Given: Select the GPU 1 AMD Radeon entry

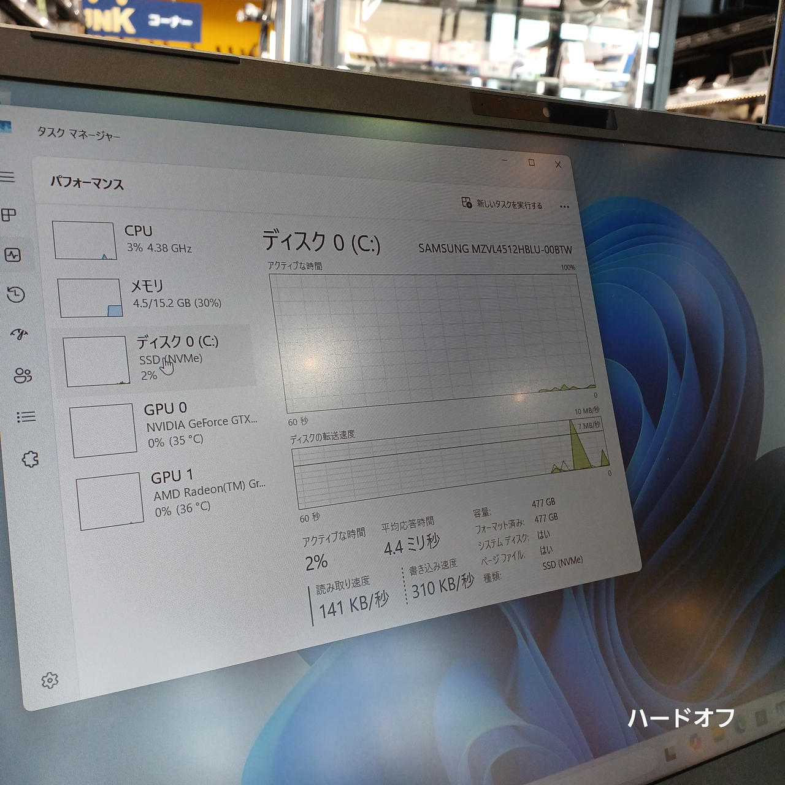Looking at the screenshot, I should pyautogui.click(x=173, y=498).
